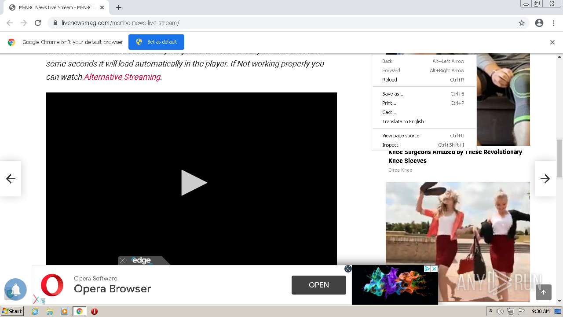
Task: Open the Knee Surgeons Amazed ad headline
Action: (455, 156)
